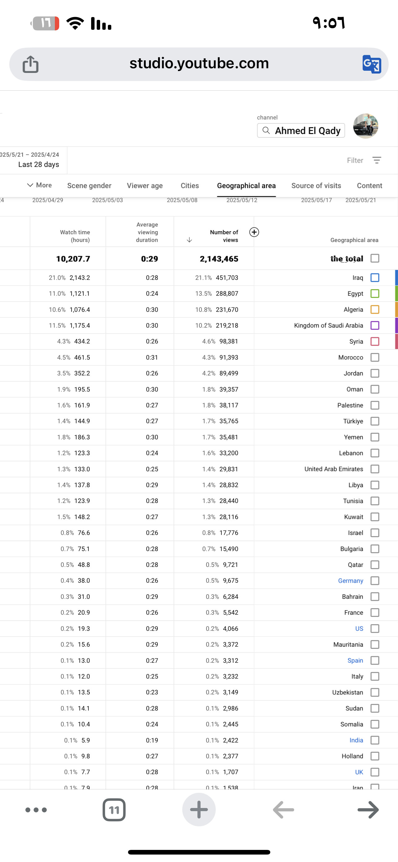Open the US country link
The height and width of the screenshot is (862, 398).
pos(359,628)
